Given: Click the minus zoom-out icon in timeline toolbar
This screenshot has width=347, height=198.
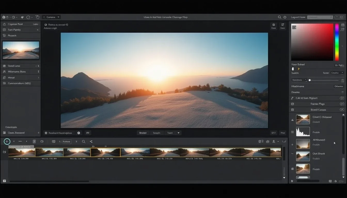Looking at the screenshot, I should point(20,141).
